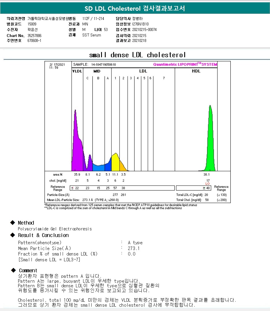Click physician name '정병하'

tap(137, 19)
